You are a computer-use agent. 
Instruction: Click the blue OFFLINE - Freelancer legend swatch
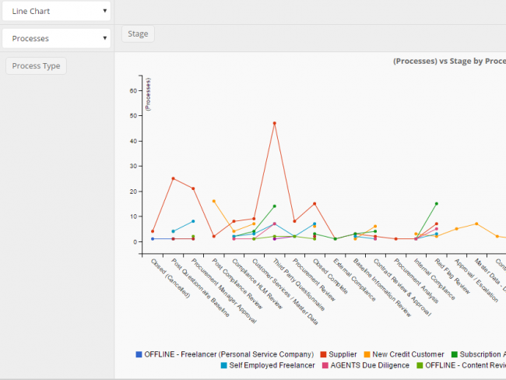click(139, 354)
